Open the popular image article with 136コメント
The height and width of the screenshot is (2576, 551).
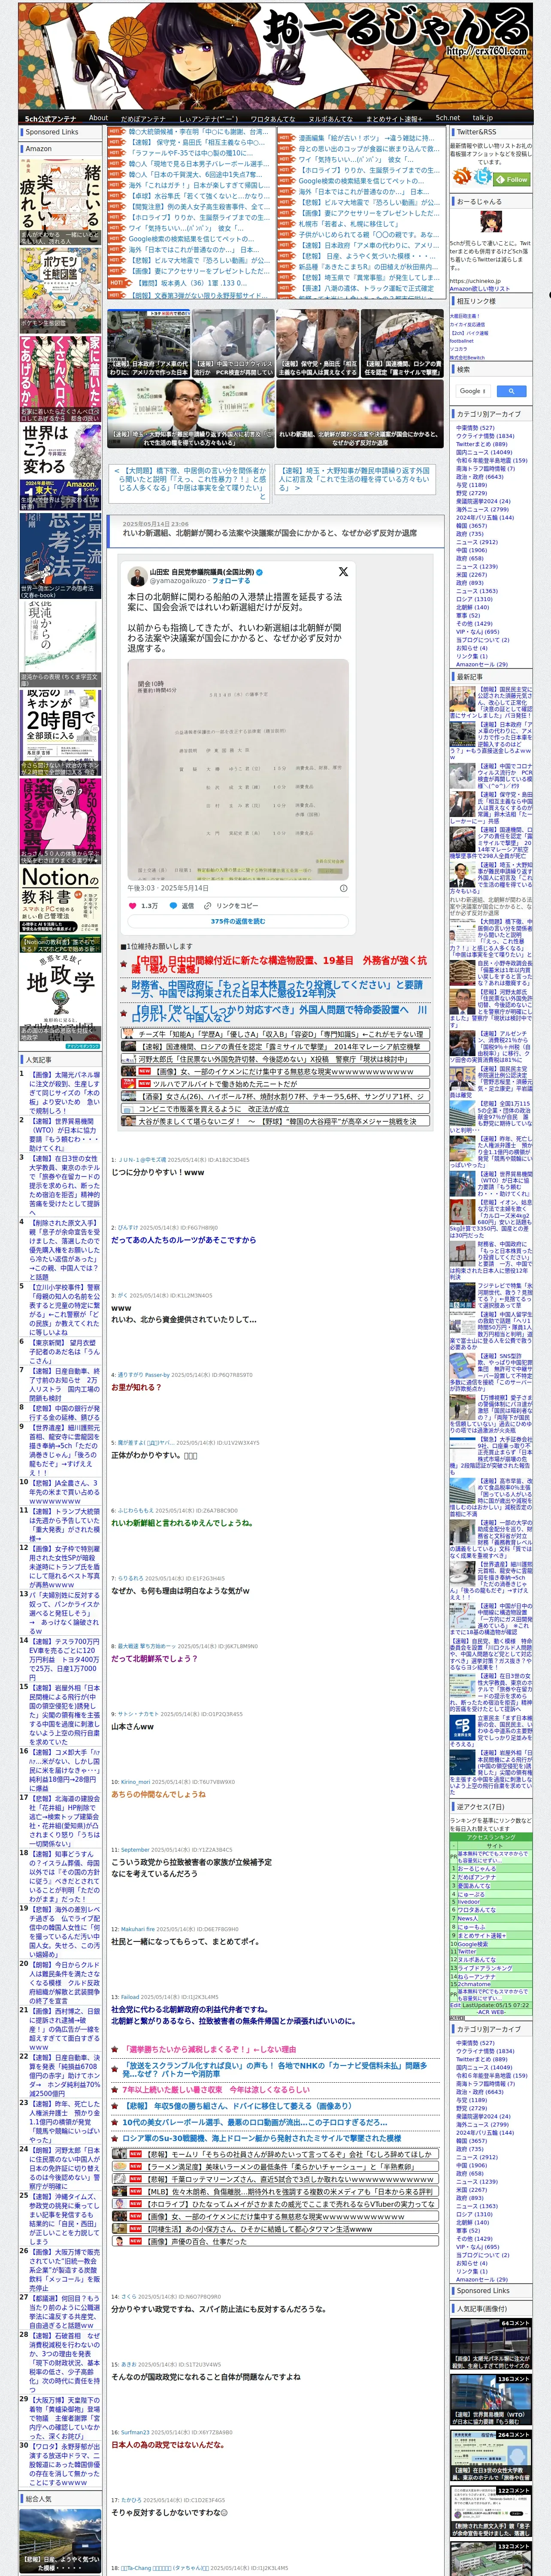click(491, 2400)
